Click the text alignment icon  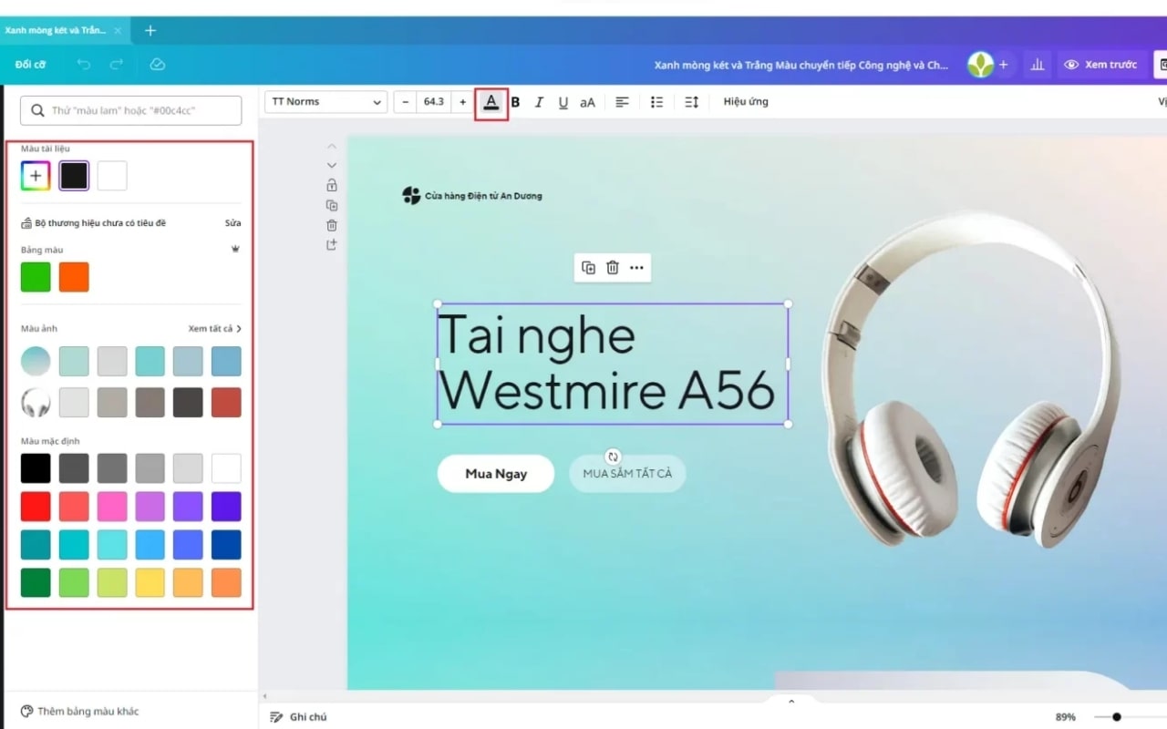point(622,102)
